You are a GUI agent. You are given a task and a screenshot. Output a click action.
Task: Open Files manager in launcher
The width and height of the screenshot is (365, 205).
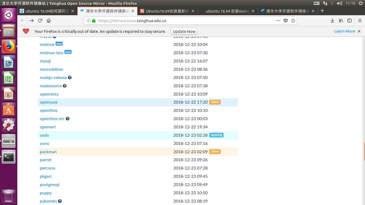9,30
